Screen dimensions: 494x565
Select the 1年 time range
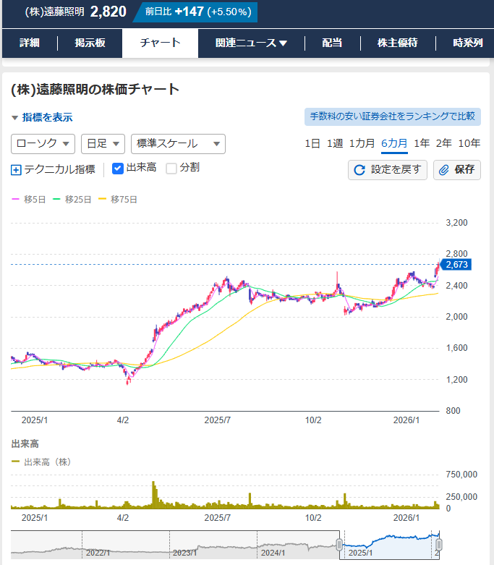[421, 143]
